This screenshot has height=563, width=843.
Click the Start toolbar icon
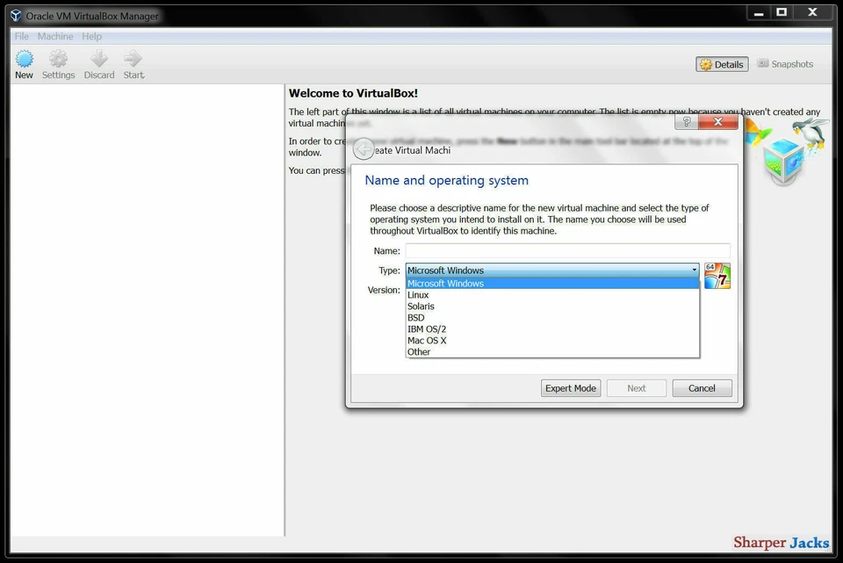coord(133,62)
